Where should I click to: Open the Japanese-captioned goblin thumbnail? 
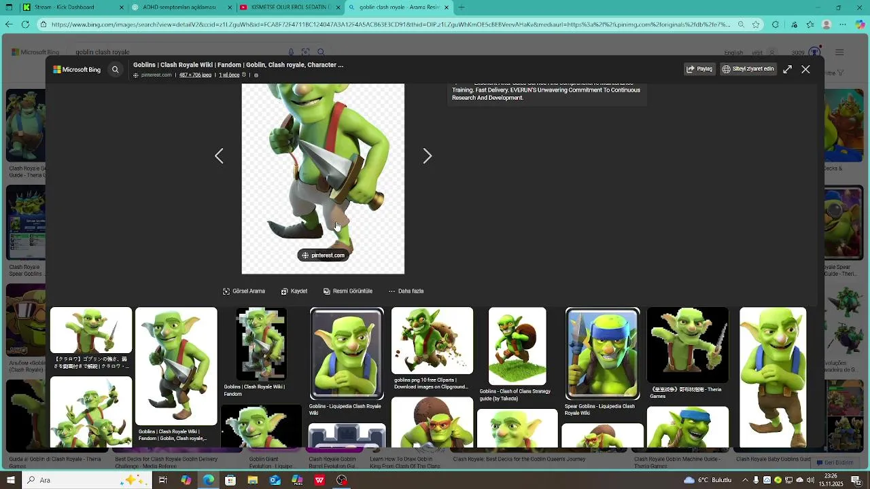click(x=91, y=331)
